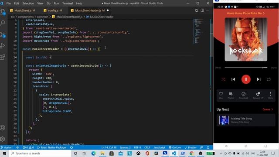
Task: Click the notifications bell in status bar
Action: coord(208,147)
